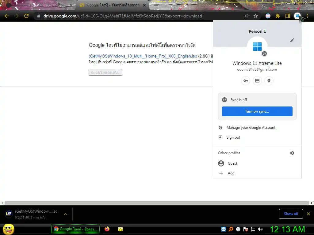Show all downloads
314x235 pixels.
[291, 214]
